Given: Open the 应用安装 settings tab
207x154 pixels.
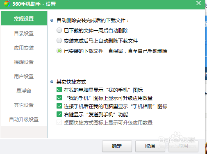Looking at the screenshot, I should [x=24, y=48].
